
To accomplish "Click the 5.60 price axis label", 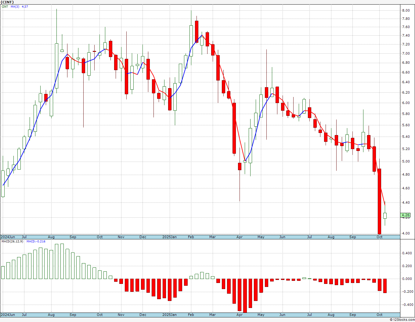I will click(x=406, y=125).
